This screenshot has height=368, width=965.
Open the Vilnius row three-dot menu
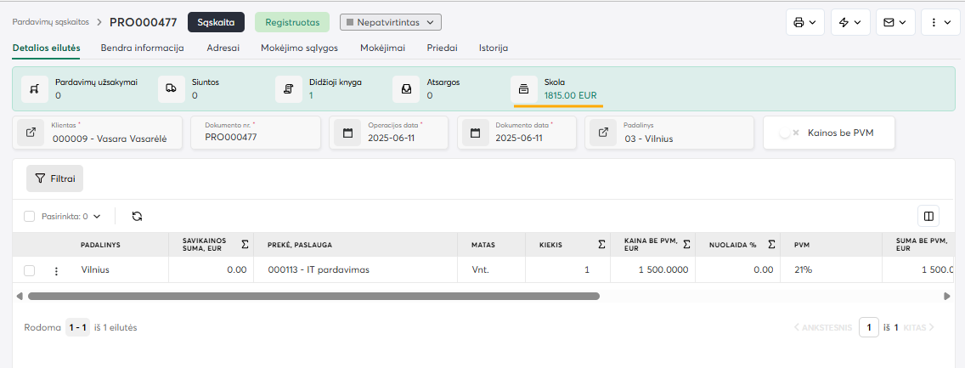coord(57,270)
